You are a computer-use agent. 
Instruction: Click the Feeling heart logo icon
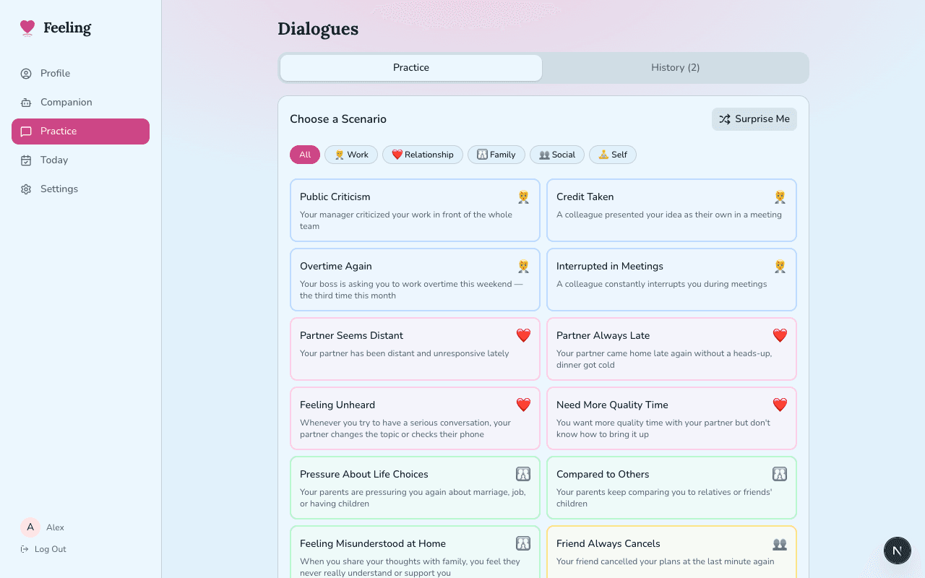coord(27,28)
